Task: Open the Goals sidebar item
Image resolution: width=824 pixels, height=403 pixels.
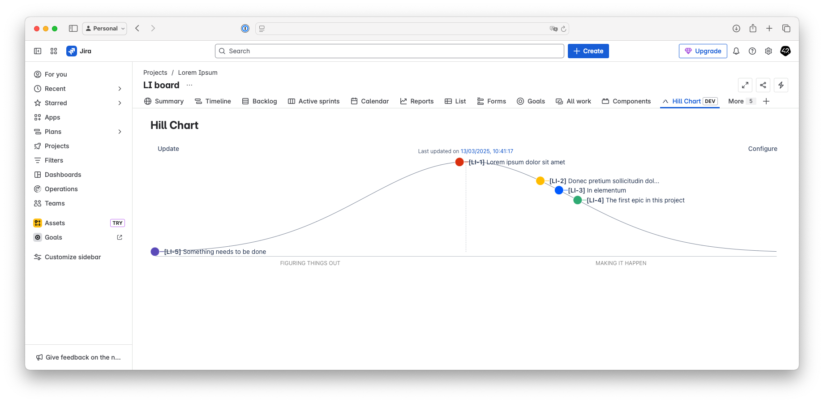Action: 53,237
